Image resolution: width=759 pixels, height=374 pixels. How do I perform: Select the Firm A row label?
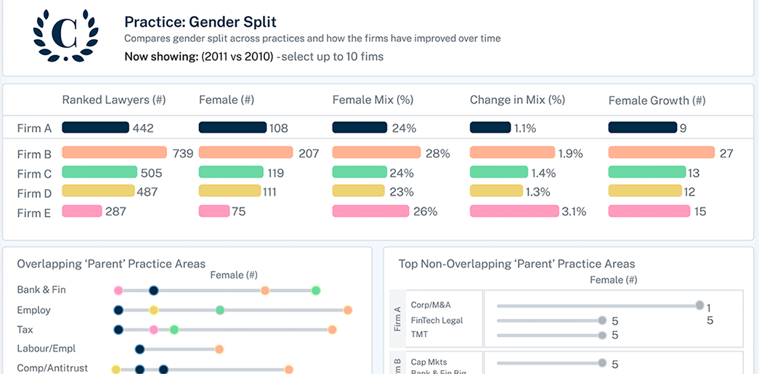pyautogui.click(x=35, y=128)
